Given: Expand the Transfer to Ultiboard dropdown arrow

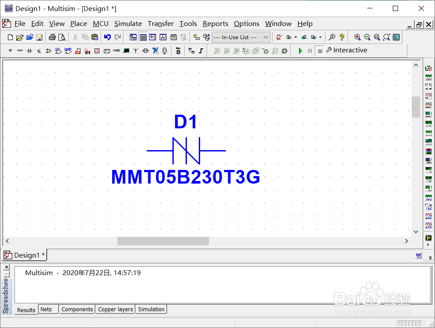Looking at the screenshot, I should [296, 37].
